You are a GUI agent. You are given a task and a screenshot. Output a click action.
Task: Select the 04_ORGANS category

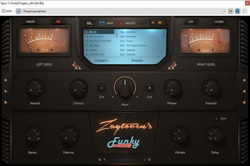tap(99, 46)
